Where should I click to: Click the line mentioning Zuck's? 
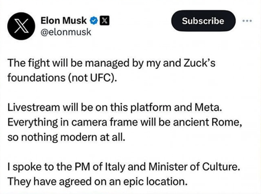pyautogui.click(x=111, y=63)
